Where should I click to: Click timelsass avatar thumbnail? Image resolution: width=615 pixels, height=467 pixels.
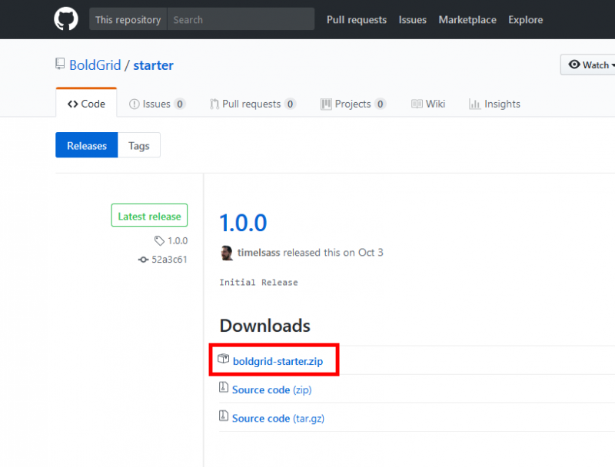coord(225,252)
